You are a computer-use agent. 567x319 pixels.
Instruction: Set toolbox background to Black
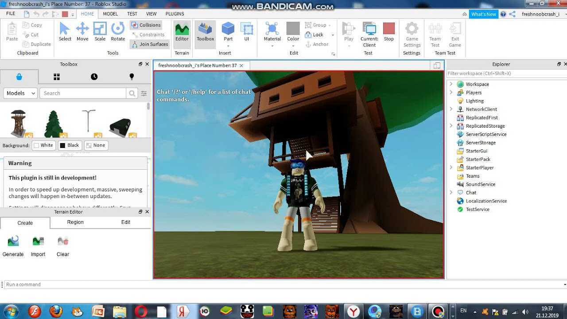(x=70, y=145)
